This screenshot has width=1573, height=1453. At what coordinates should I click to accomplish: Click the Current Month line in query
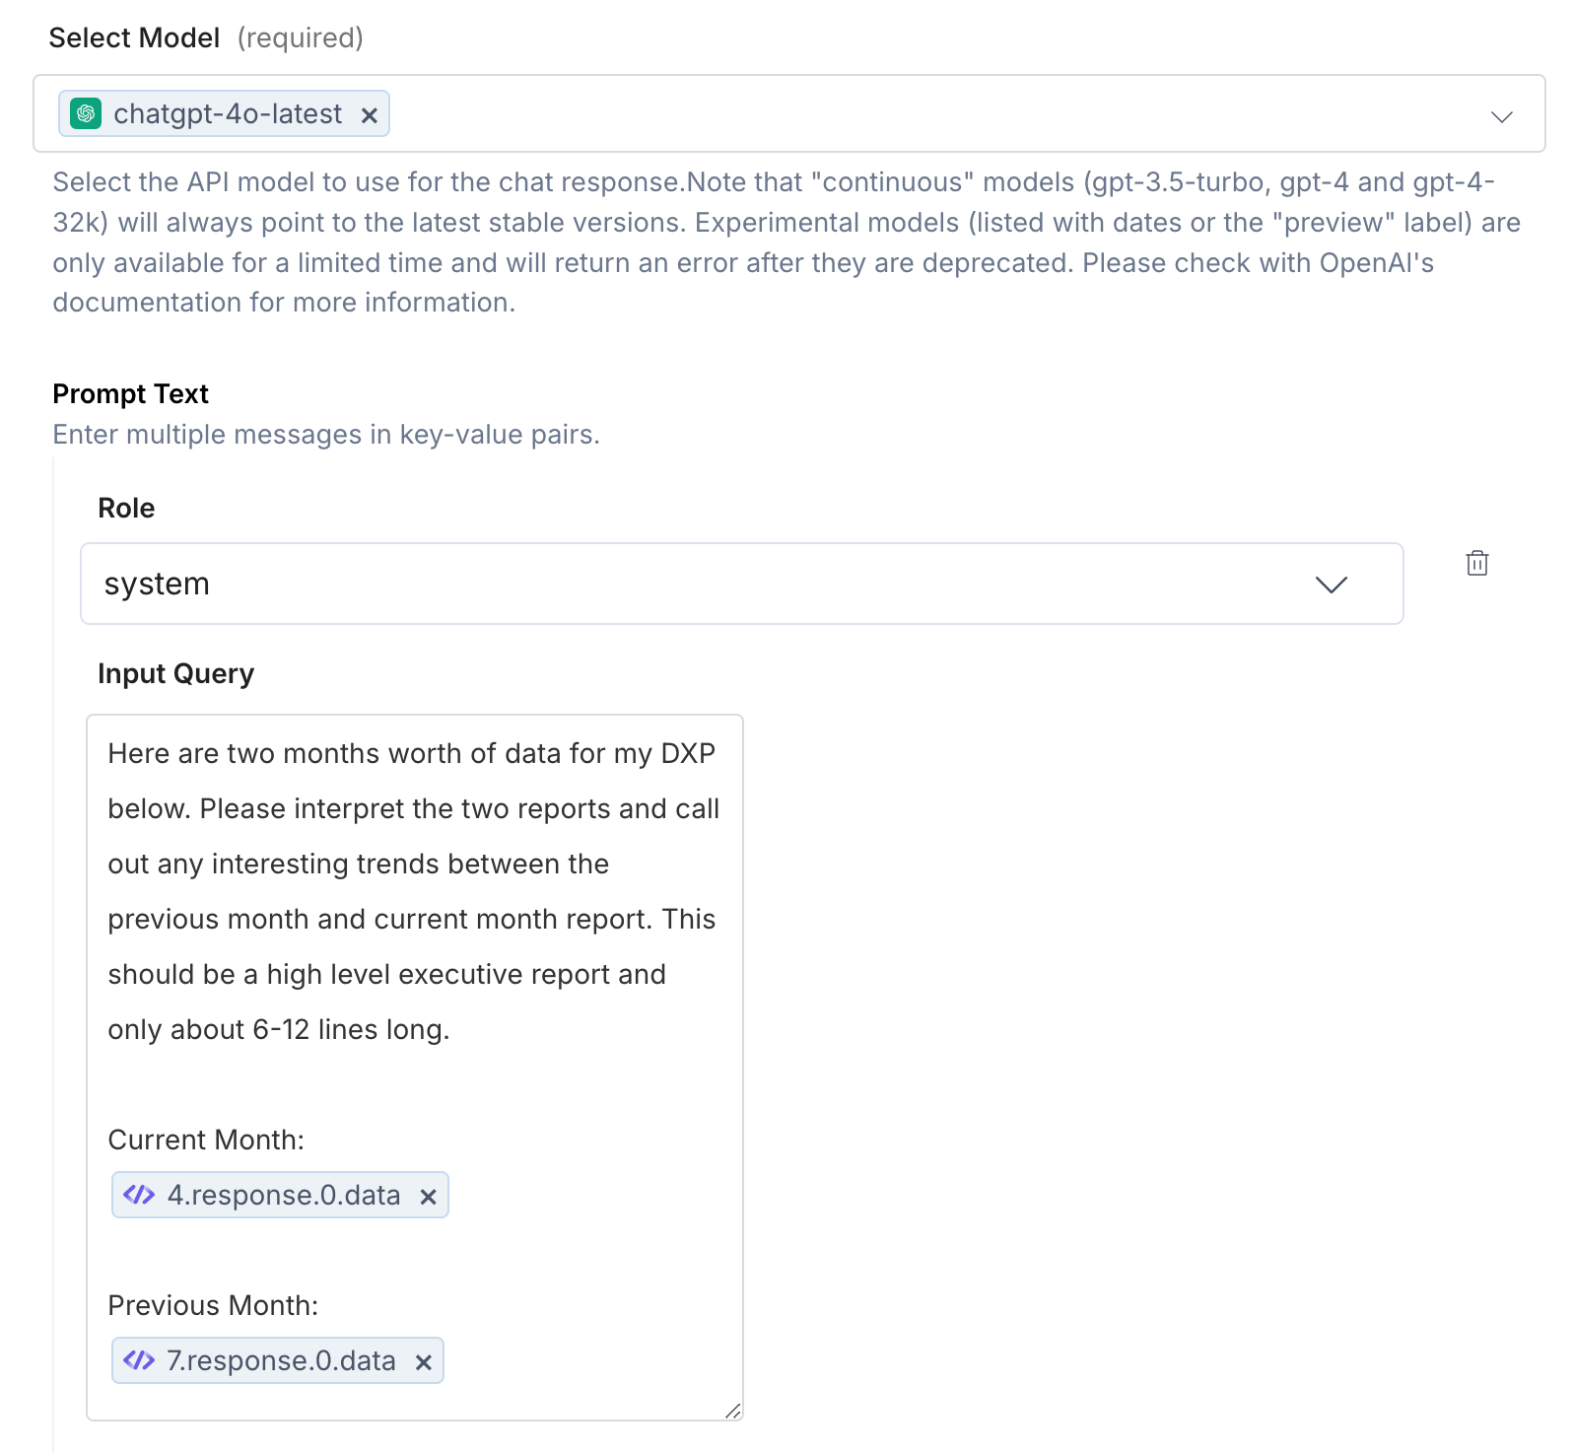[x=206, y=1140]
